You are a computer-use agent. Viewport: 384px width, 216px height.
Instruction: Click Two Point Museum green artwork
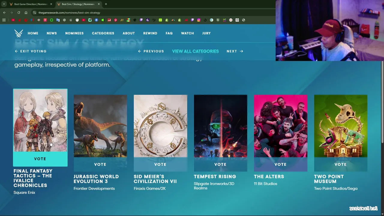click(340, 126)
